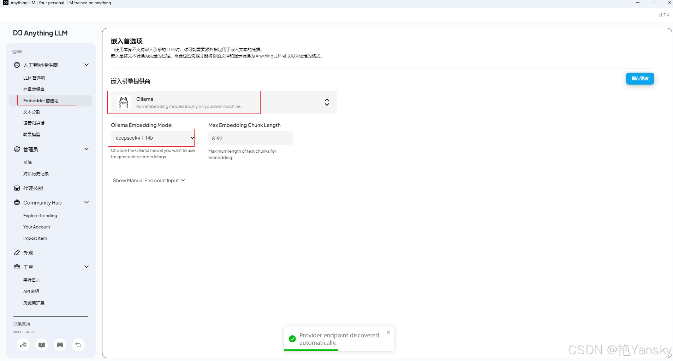Minimize the AnythingLLM window
Image resolution: width=673 pixels, height=361 pixels.
tap(638, 3)
